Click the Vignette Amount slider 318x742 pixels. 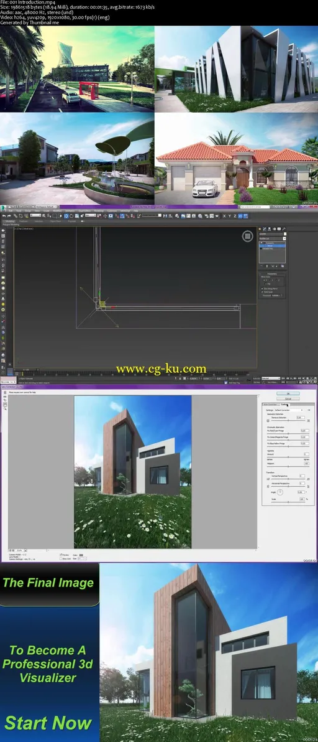(288, 457)
